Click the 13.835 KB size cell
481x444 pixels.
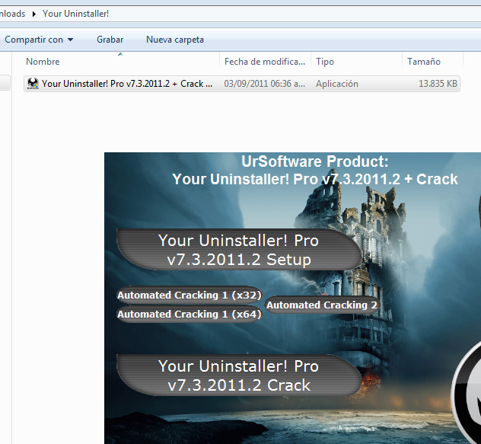tap(438, 84)
